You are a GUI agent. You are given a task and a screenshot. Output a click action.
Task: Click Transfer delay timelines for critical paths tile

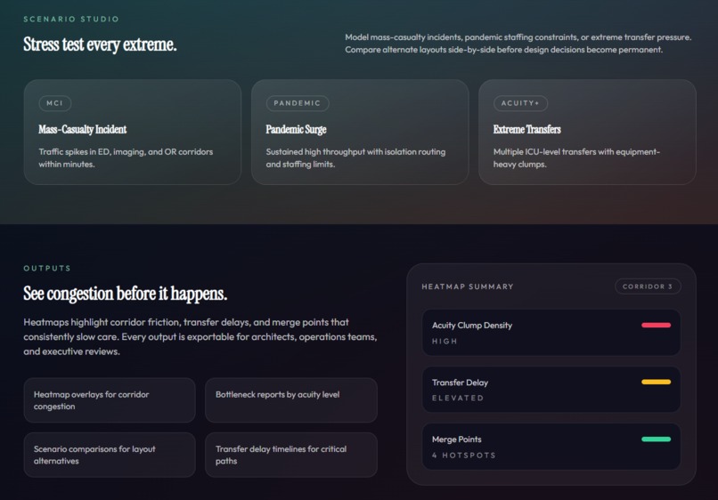291,455
